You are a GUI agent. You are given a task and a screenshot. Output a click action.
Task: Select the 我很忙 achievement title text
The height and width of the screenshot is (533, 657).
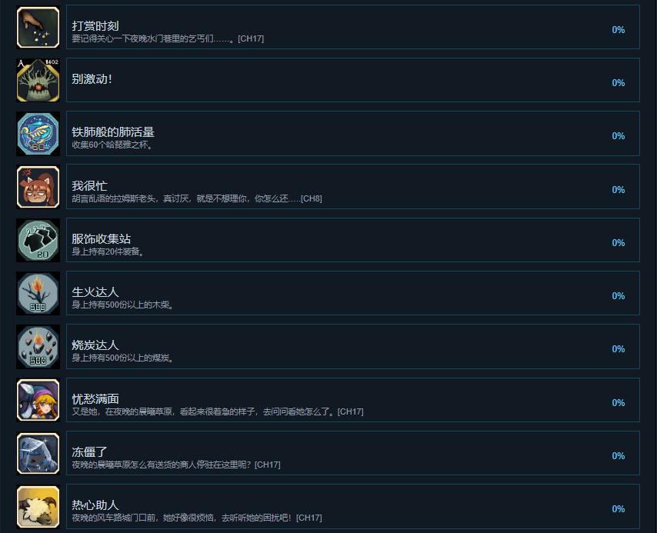click(89, 185)
